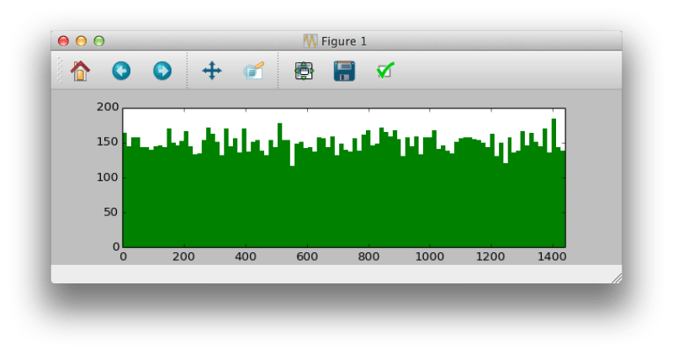This screenshot has width=673, height=354.
Task: Select the Zoom to rectangle tool
Action: [x=254, y=71]
